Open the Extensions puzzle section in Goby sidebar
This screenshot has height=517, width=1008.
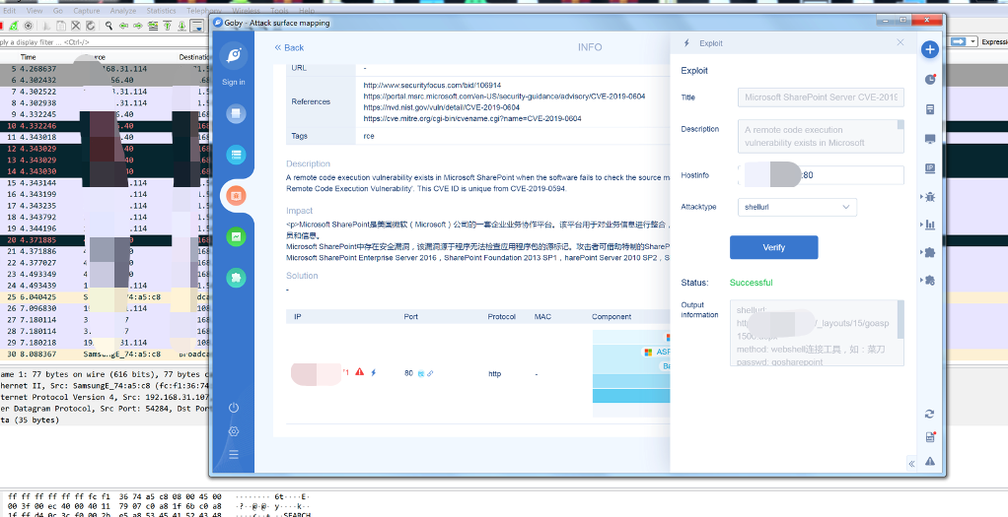(236, 278)
